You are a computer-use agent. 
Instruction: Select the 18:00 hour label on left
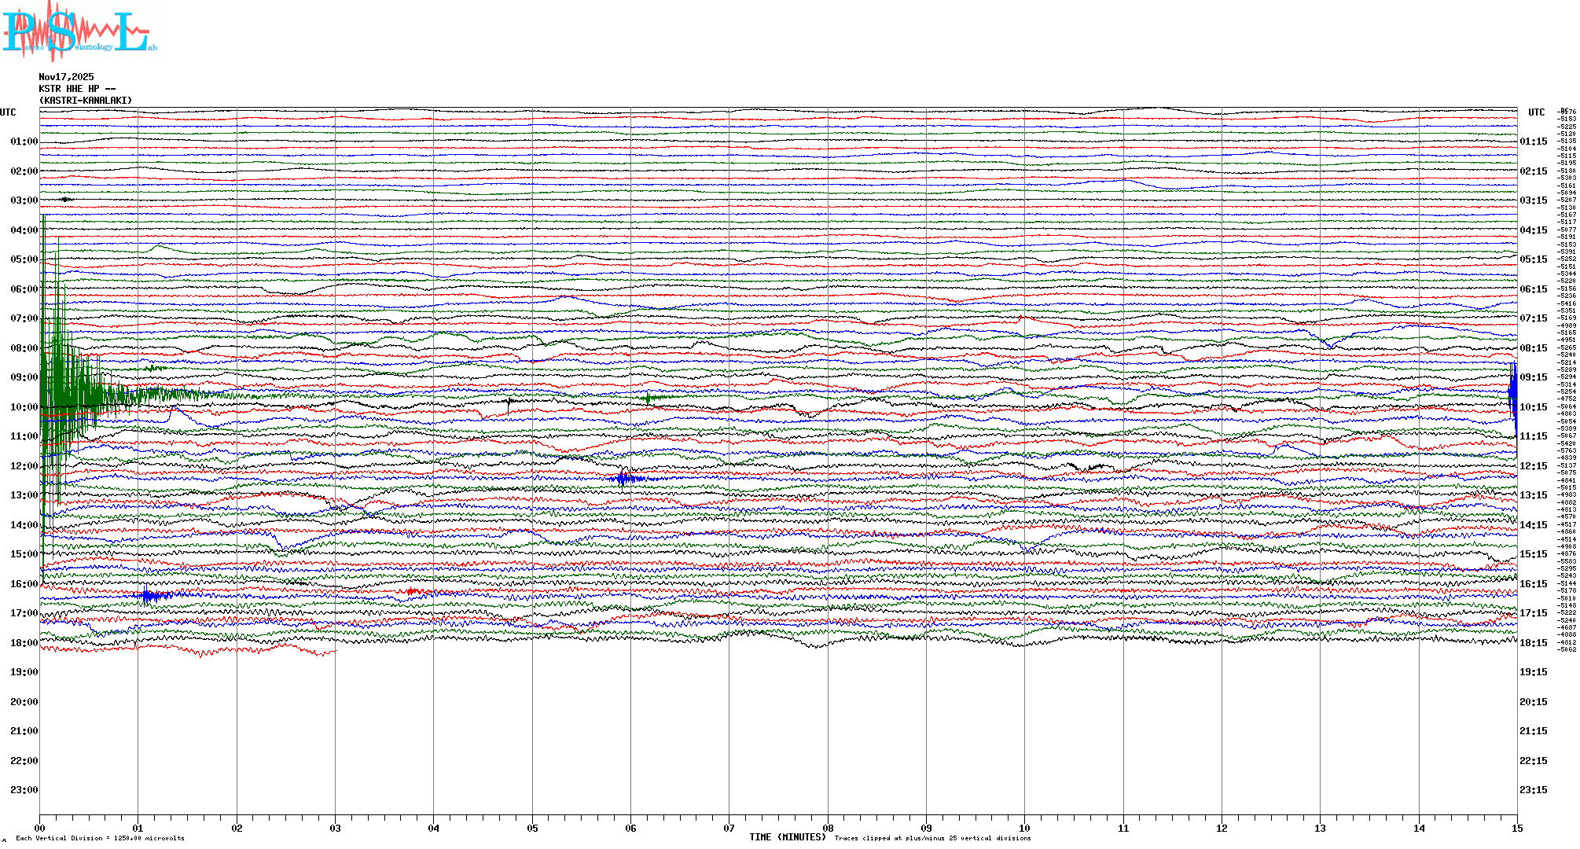click(x=24, y=643)
